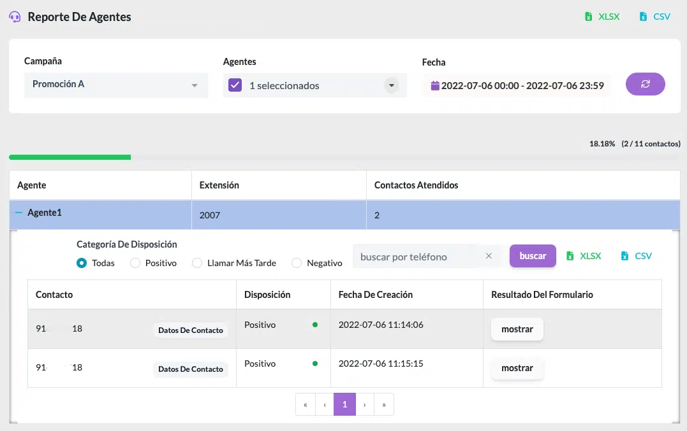This screenshot has height=431, width=687.
Task: Select page 1 in pagination
Action: tap(345, 404)
